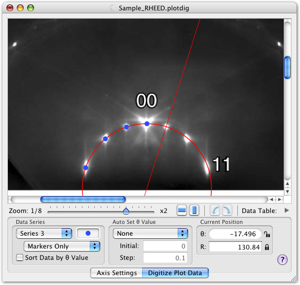The image size is (300, 285).
Task: Toggle the R locked padlock icon
Action: 267,247
